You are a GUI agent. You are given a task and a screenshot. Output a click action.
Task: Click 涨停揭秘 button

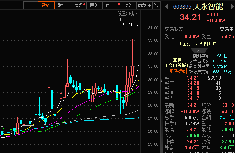177,71
